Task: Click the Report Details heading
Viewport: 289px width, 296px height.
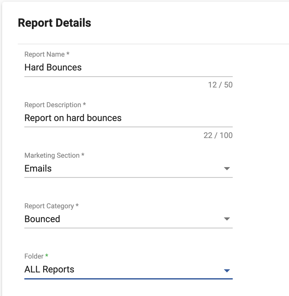Action: coord(54,23)
